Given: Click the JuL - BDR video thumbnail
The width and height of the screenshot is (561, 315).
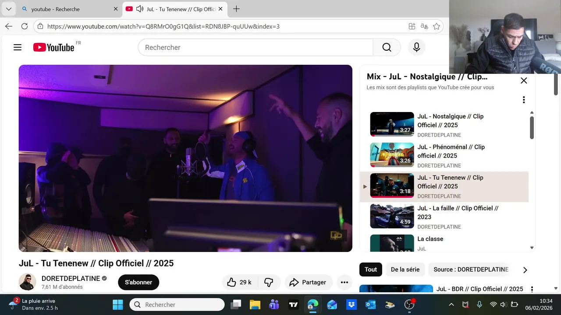Looking at the screenshot, I should 396,289.
